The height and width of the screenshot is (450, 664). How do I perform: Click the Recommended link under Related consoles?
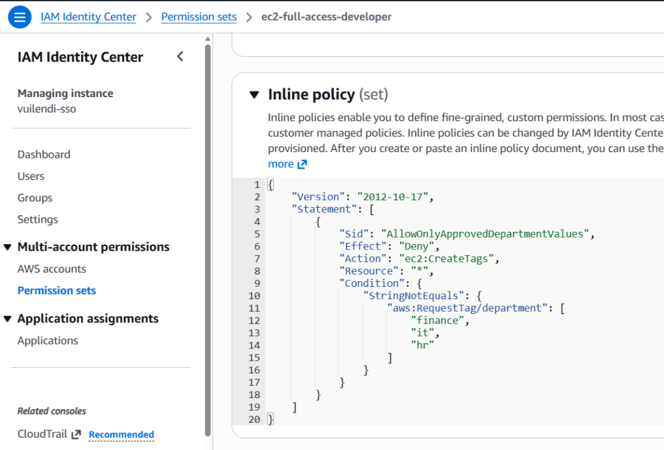pyautogui.click(x=121, y=434)
